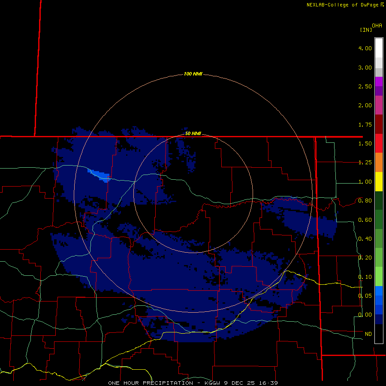This screenshot has width=386, height=386.
Task: Click the 0.80 legend value
Action: [365, 201]
